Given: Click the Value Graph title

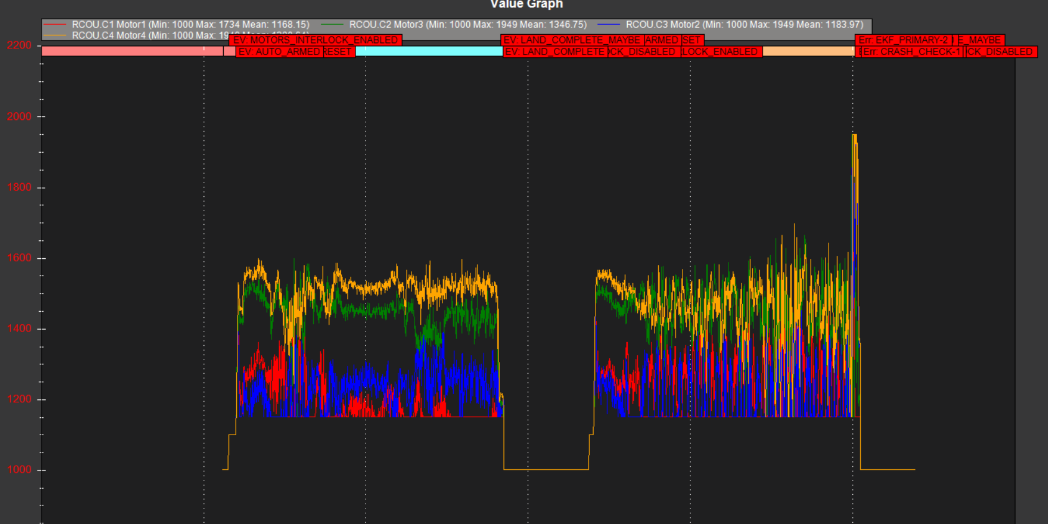Looking at the screenshot, I should [x=526, y=4].
